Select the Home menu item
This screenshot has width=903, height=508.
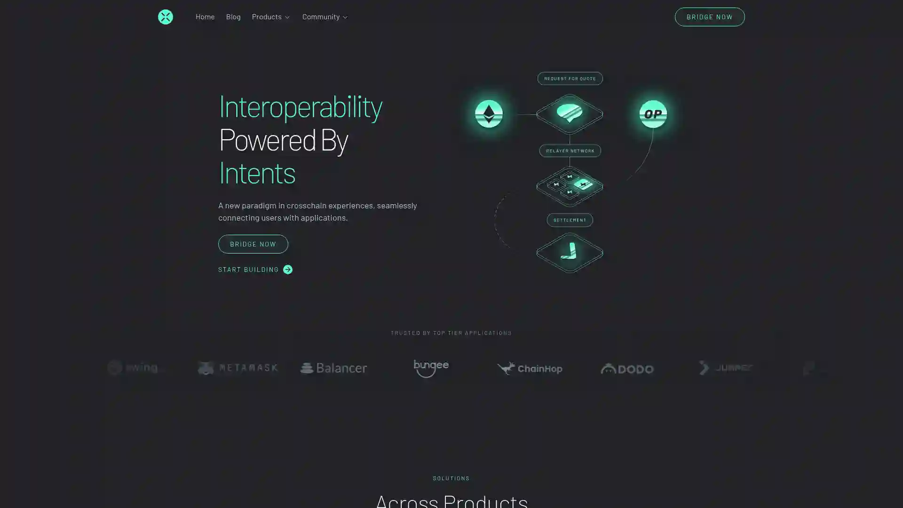(x=205, y=17)
